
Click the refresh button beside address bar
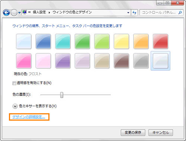134,13
